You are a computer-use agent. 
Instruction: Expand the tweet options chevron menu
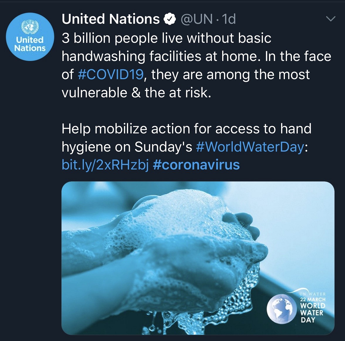pyautogui.click(x=330, y=19)
